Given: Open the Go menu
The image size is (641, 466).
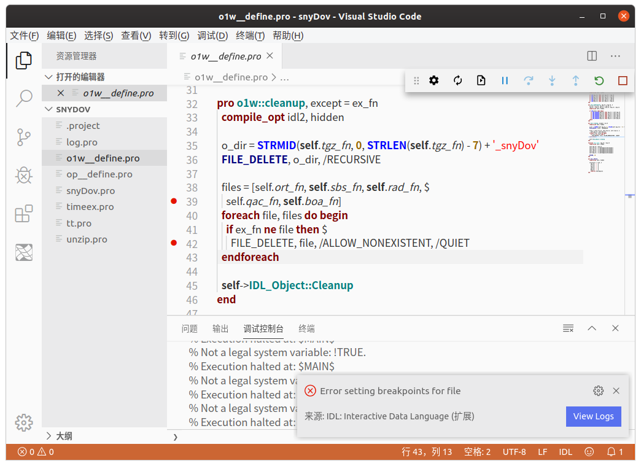Looking at the screenshot, I should [x=174, y=36].
